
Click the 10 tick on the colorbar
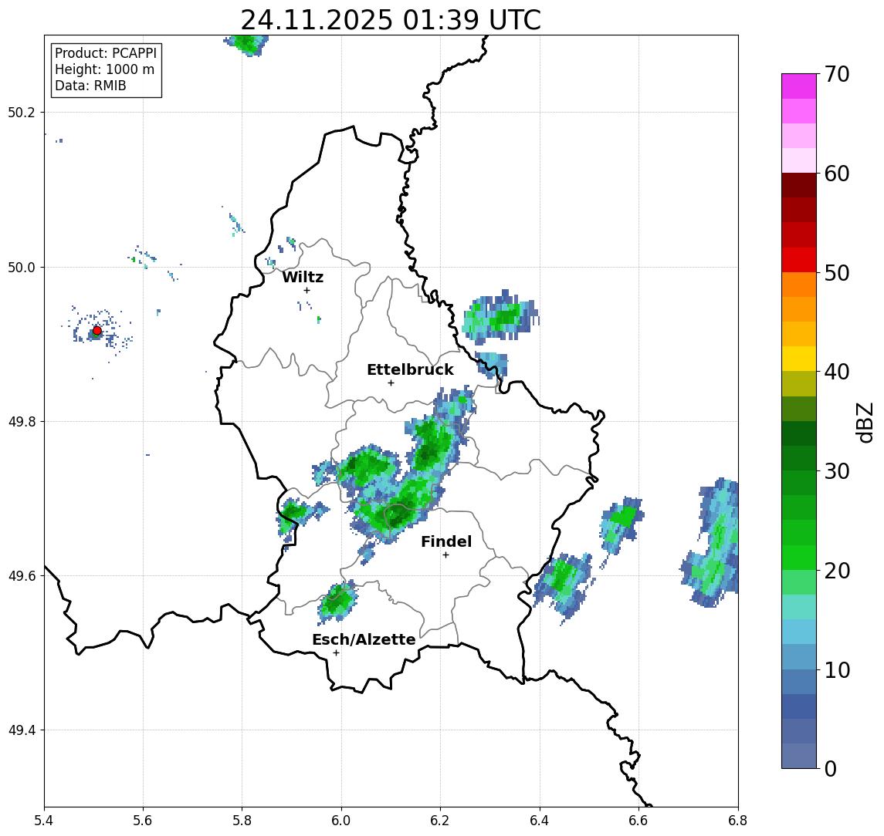click(x=837, y=669)
